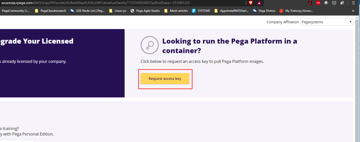The width and height of the screenshot is (360, 142).
Task: Open the Linux-yo bookmark folder
Action: coord(118,11)
